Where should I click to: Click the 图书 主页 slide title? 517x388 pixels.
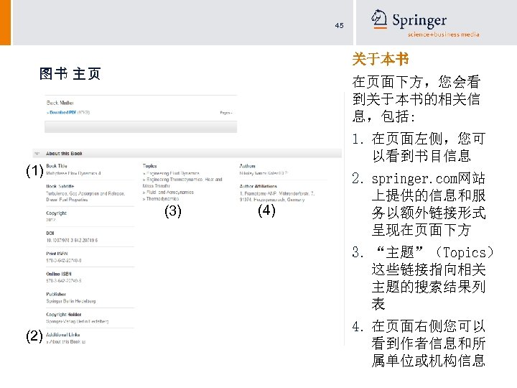[x=70, y=73]
